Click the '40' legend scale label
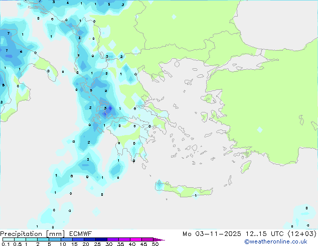 [132, 244]
